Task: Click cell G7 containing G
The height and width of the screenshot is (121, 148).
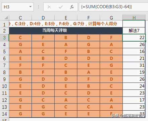Action: tap(111, 65)
